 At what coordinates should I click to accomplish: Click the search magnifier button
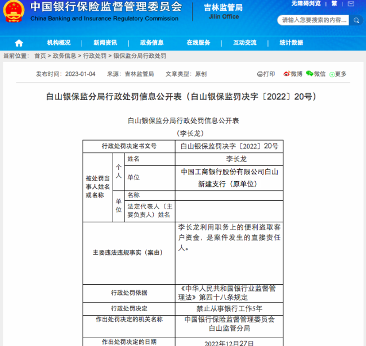tap(356, 20)
